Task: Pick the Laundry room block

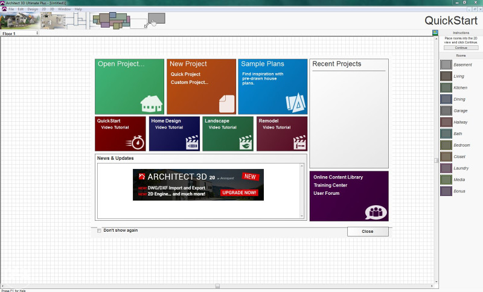Action: tap(446, 168)
